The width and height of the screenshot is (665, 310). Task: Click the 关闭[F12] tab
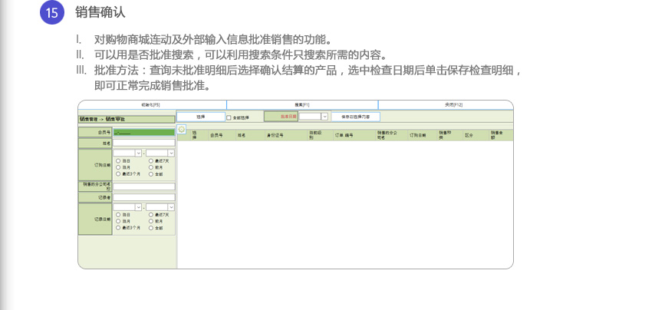pos(445,104)
